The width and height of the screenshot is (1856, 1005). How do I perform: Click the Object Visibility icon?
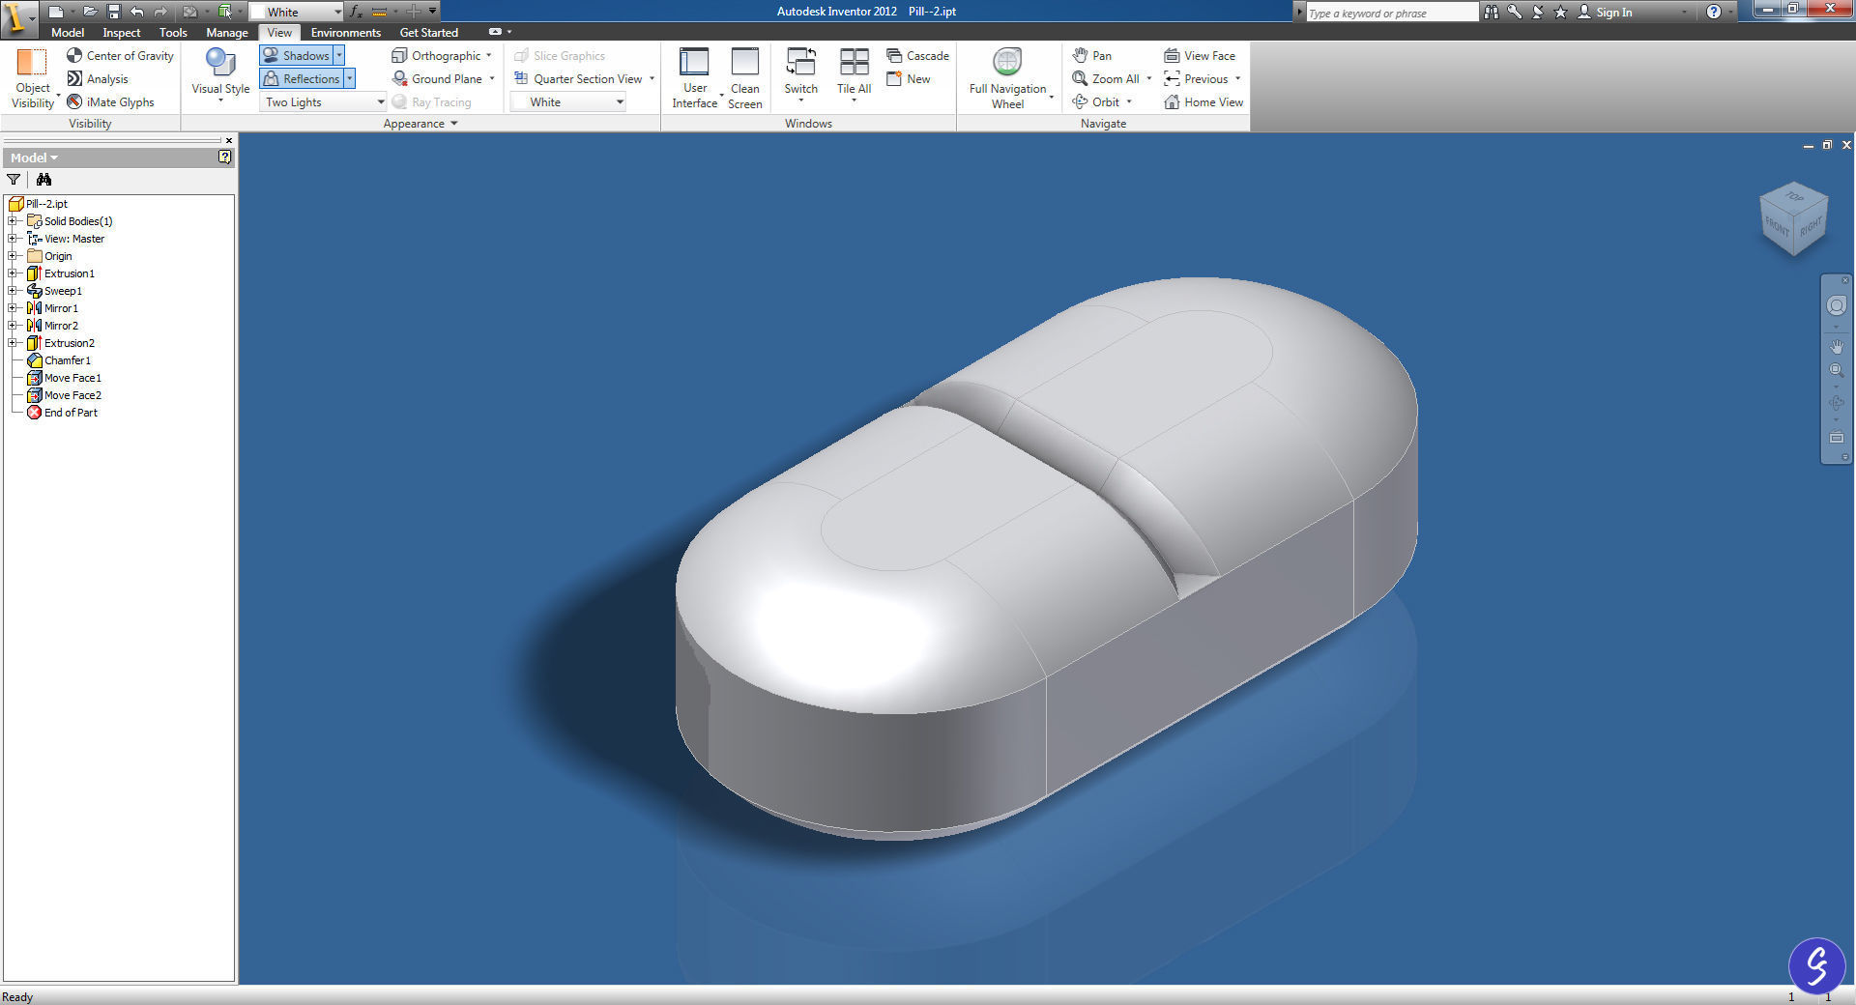(x=32, y=62)
